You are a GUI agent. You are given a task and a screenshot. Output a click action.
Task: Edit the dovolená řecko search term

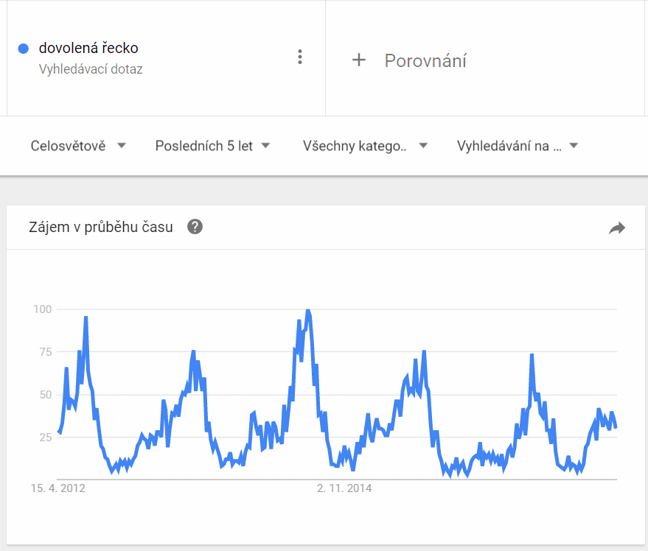(x=88, y=49)
